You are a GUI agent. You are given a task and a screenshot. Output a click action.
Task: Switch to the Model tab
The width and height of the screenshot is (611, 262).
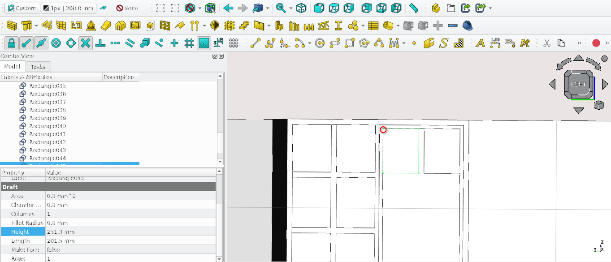[x=12, y=67]
